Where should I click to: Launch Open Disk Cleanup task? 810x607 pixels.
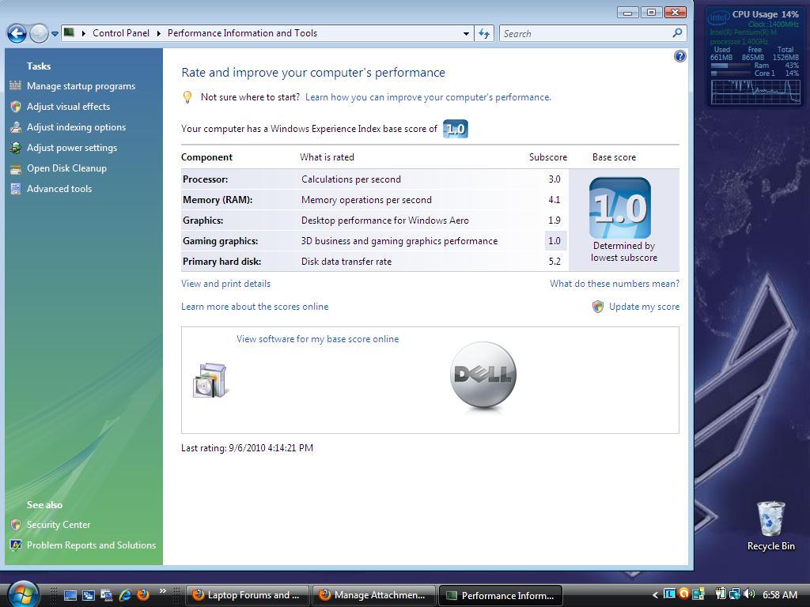pos(66,168)
